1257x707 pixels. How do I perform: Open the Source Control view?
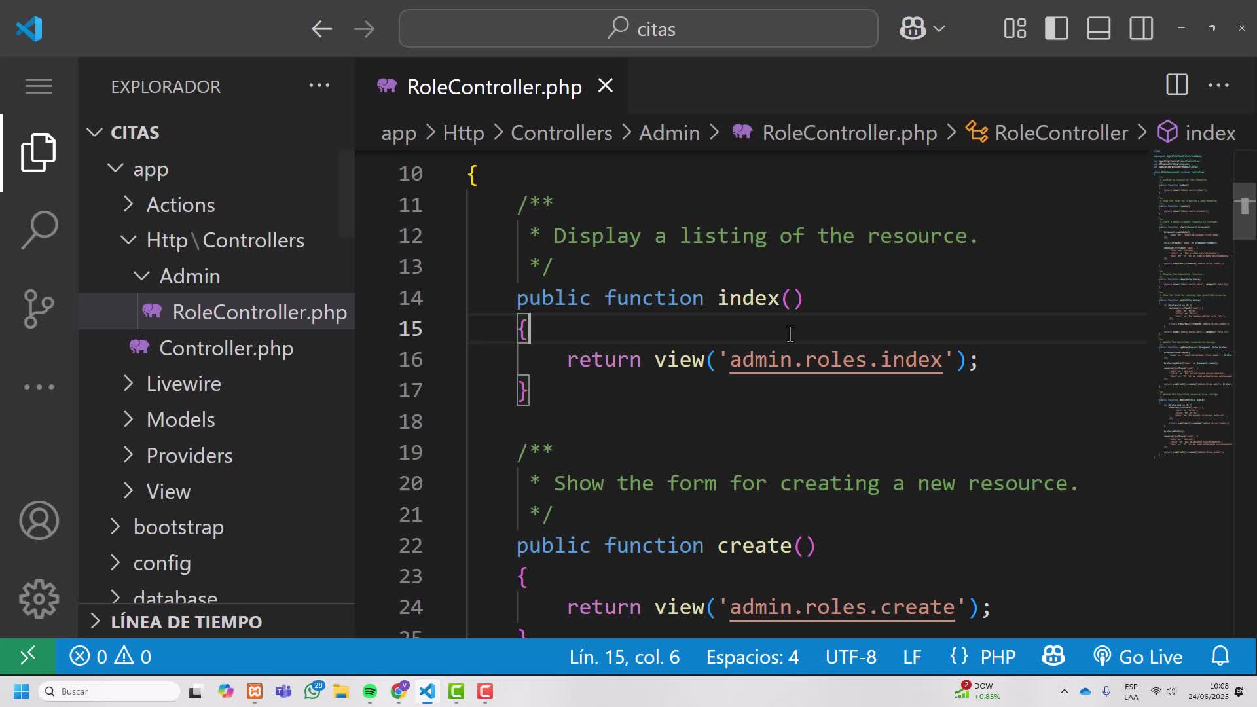click(39, 308)
